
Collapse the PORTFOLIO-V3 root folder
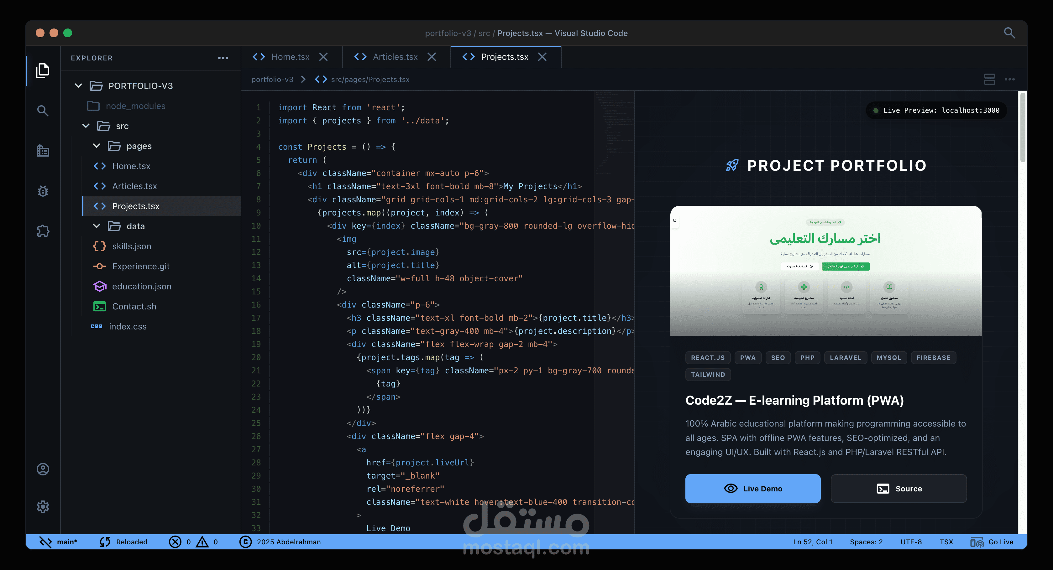tap(78, 86)
